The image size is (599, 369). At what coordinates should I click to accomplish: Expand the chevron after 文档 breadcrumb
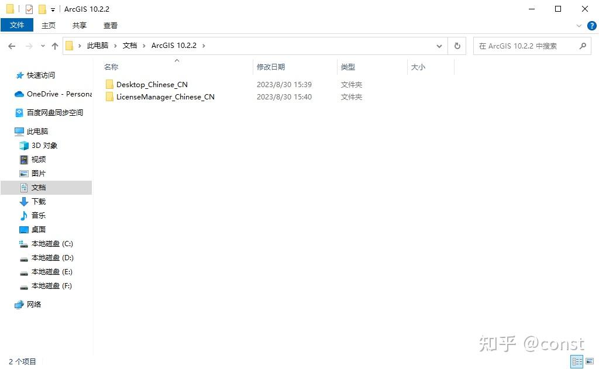[144, 46]
